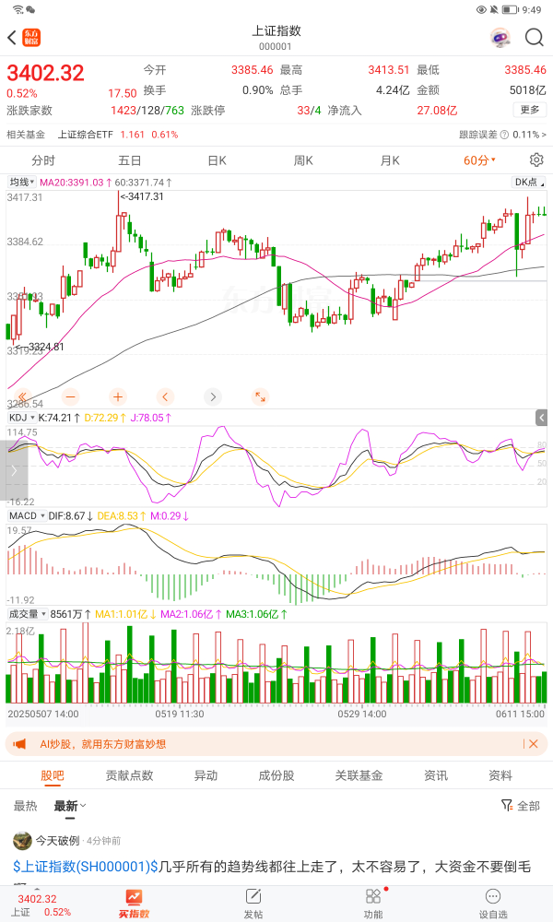This screenshot has height=922, width=553.
Task: Tap the 发帖 post icon
Action: (x=253, y=903)
